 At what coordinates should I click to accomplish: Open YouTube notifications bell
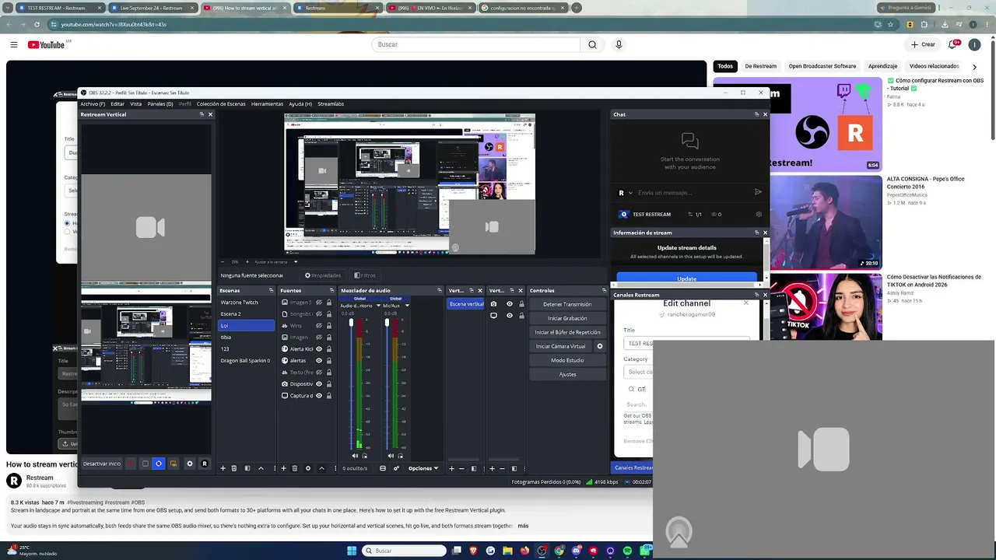(x=952, y=44)
